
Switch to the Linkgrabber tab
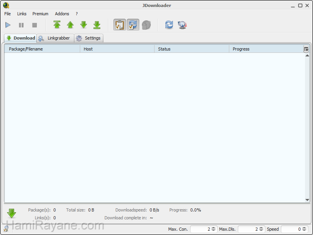point(55,38)
